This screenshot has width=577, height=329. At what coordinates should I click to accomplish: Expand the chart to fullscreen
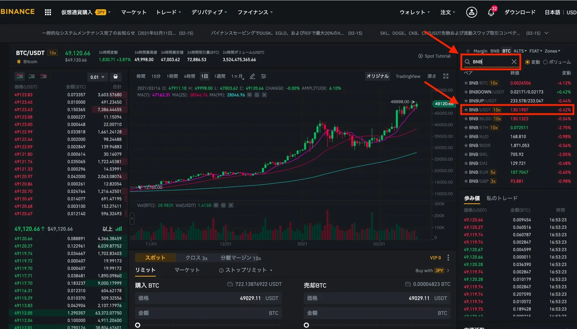[446, 76]
